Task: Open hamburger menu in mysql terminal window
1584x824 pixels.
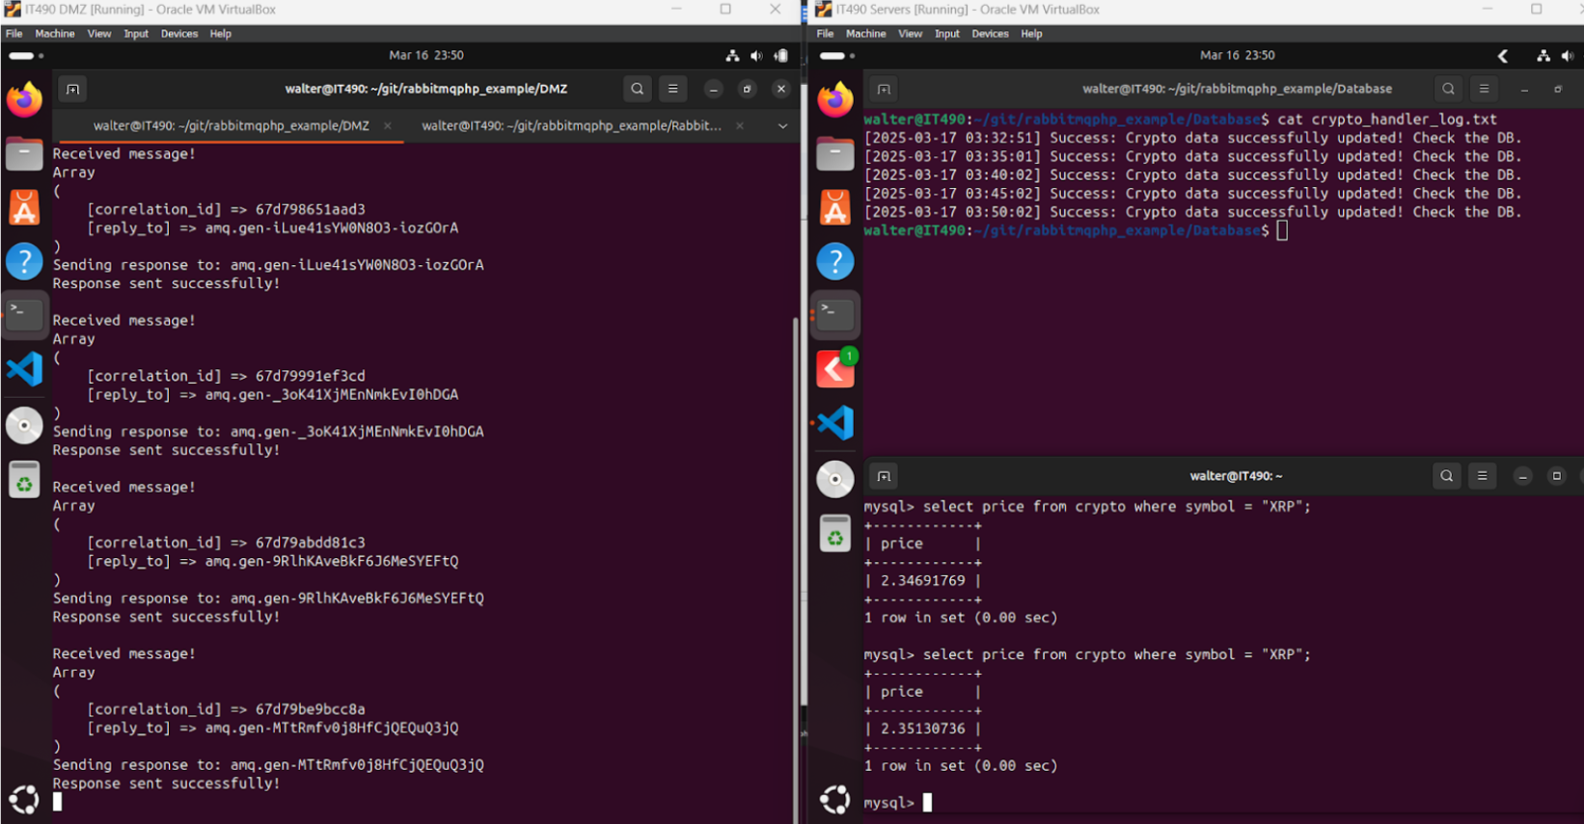Action: pos(1482,476)
